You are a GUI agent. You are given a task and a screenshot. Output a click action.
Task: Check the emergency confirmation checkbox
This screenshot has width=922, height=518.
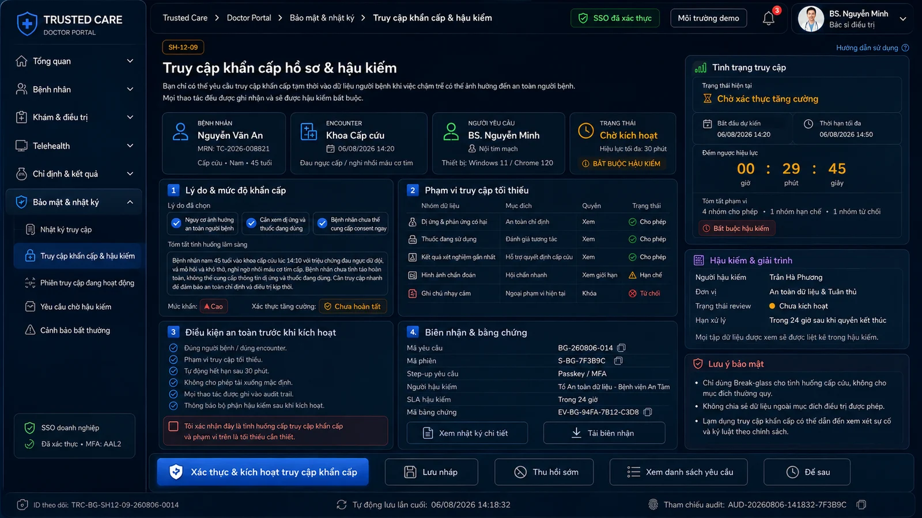[x=173, y=426]
